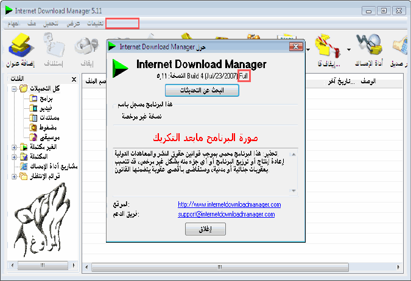The height and width of the screenshot is (281, 411).
Task: Click the Check for Updates (البحث عن التحديثات) button
Action: tap(202, 90)
